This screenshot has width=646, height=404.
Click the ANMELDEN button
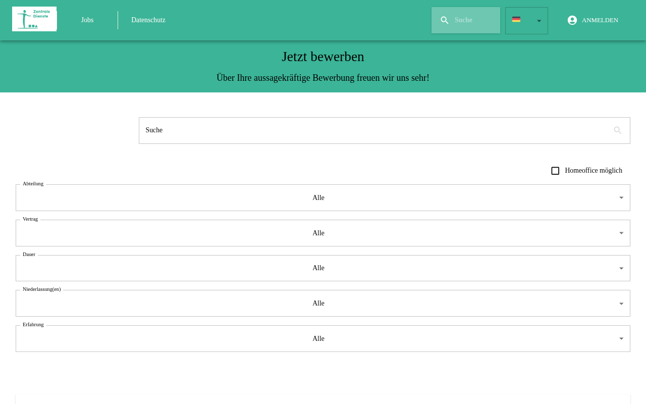click(x=593, y=20)
